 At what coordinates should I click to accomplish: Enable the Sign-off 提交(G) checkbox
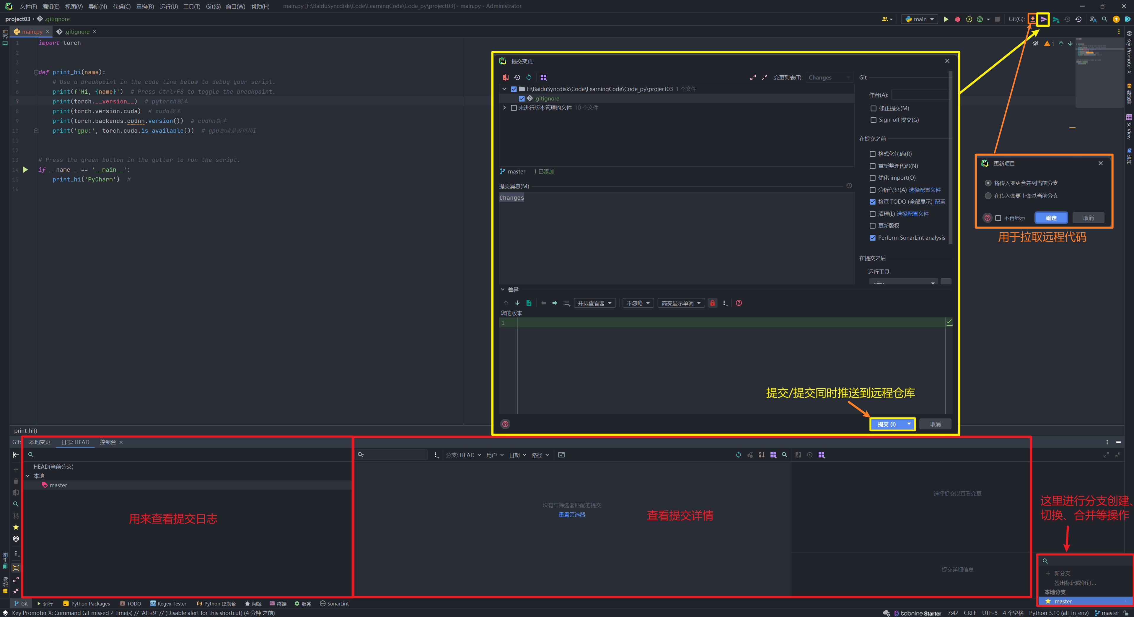[x=874, y=120]
